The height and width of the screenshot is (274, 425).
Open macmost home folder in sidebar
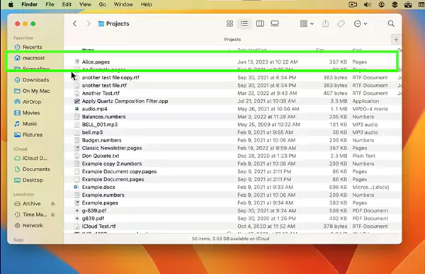(30, 58)
